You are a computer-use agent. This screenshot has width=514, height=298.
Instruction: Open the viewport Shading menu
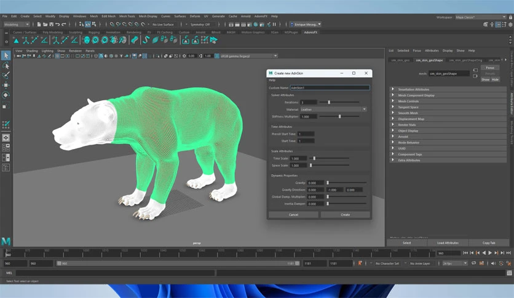click(32, 51)
